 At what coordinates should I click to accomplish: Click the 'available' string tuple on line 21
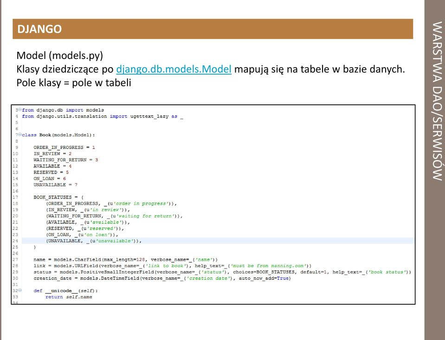[88, 223]
